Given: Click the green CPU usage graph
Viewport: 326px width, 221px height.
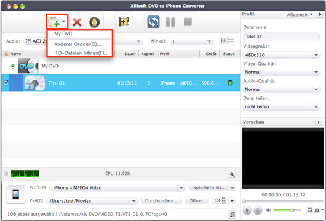Looking at the screenshot, I should tap(25, 174).
